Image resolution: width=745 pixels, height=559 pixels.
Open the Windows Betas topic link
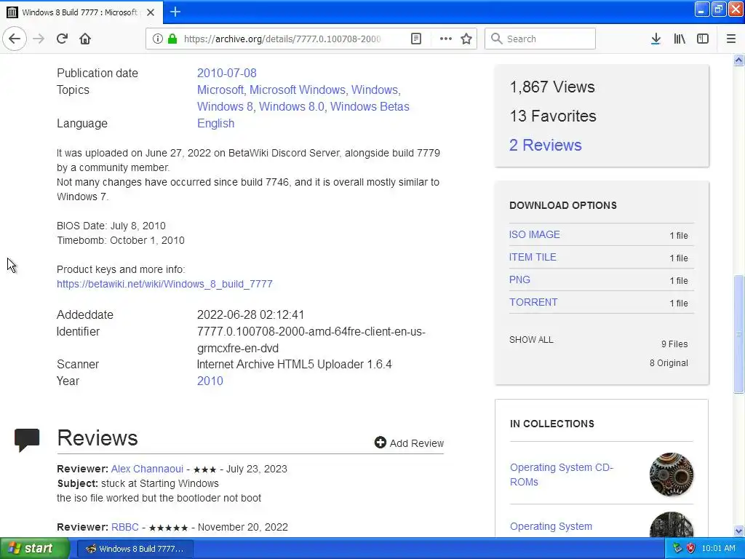click(x=370, y=106)
